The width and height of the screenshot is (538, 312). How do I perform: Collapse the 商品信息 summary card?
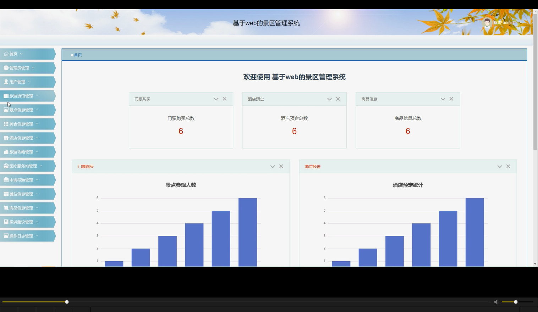tap(443, 99)
